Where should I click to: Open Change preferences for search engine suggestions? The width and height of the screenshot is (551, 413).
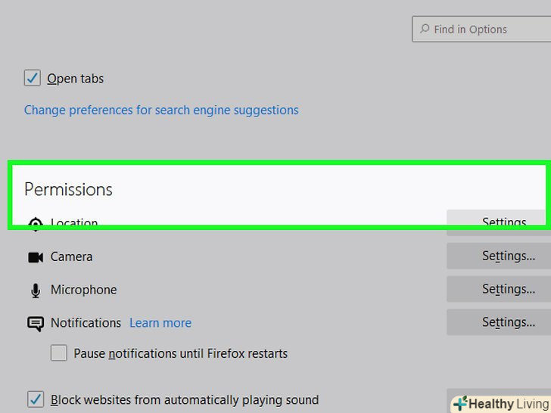click(x=161, y=110)
